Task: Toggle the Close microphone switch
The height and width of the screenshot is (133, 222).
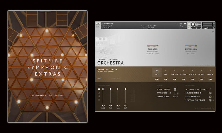Action: [x=103, y=106]
